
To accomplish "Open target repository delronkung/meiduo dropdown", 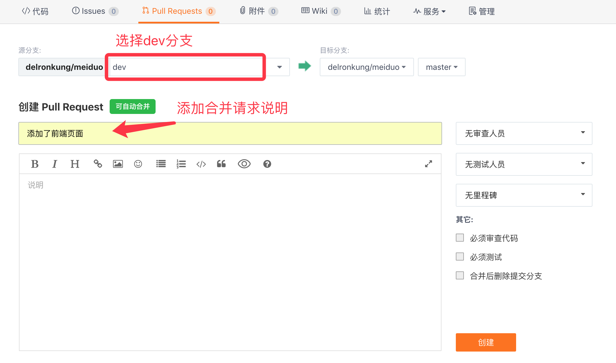I will pos(367,67).
